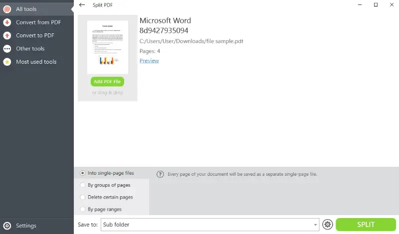Open Most used tools section
This screenshot has width=399, height=234.
pyautogui.click(x=37, y=62)
